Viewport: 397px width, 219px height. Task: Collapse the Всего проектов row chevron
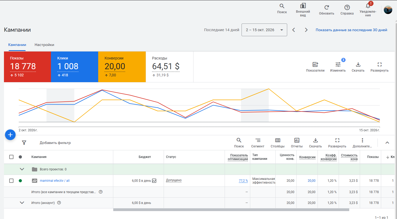[22, 169]
